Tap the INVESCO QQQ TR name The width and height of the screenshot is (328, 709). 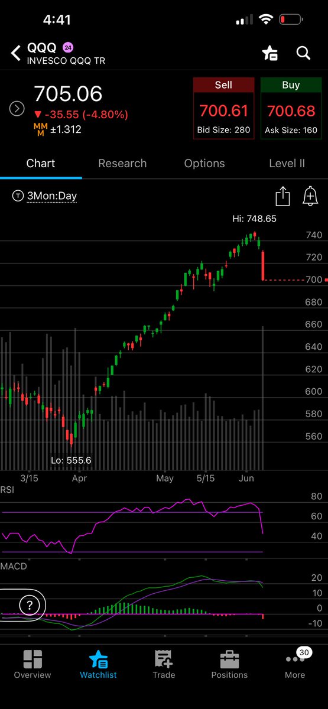click(66, 61)
